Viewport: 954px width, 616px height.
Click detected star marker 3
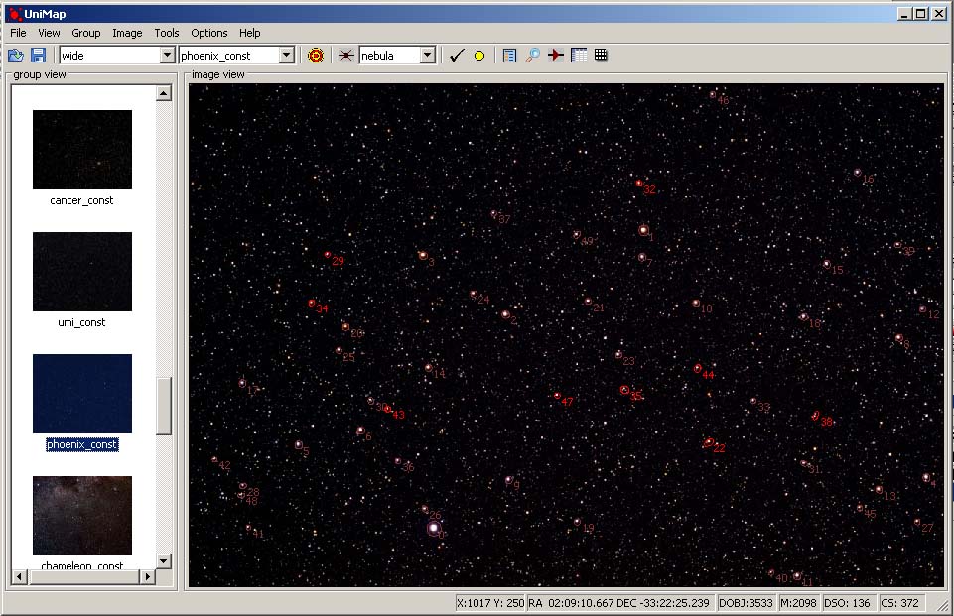(423, 255)
